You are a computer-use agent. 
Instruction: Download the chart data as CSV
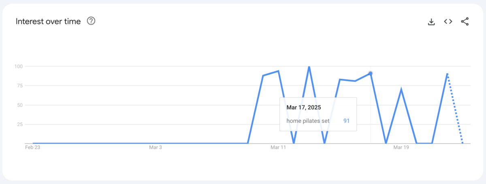[x=431, y=22]
